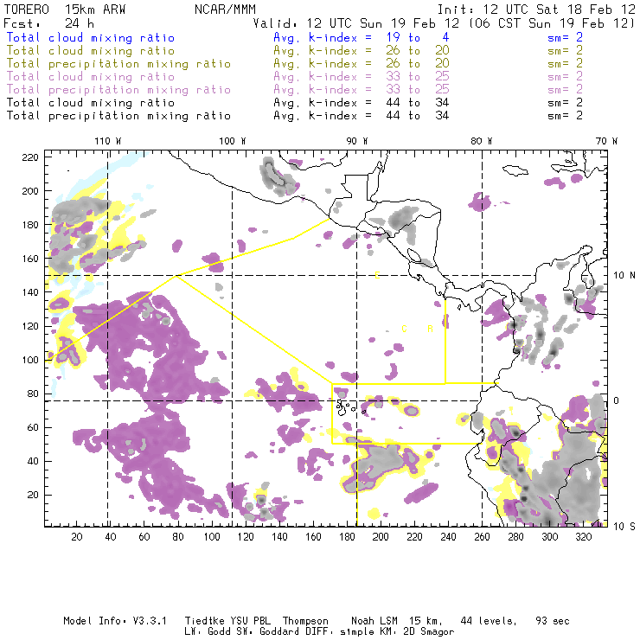Click the black "Total cloud mixing ratio" legend line
Screen dimensions: 640x640
[91, 102]
